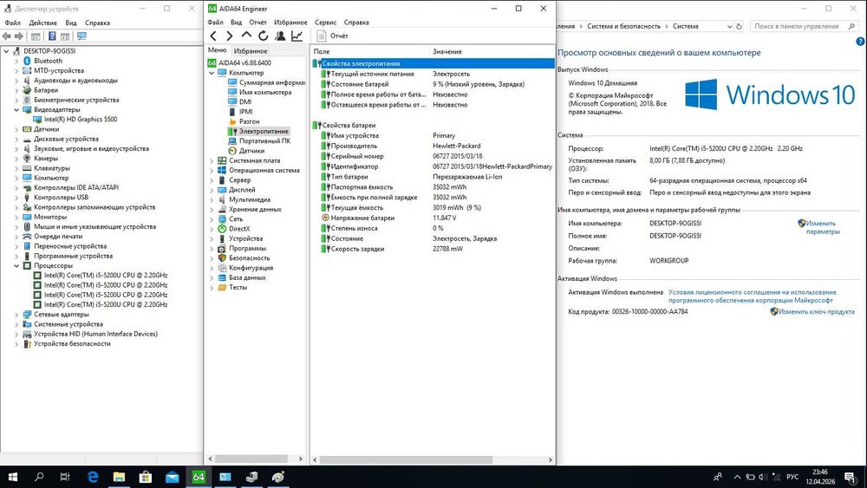Viewport: 867px width, 488px height.
Task: Select Разгон item in AIDA64 tree
Action: click(250, 121)
